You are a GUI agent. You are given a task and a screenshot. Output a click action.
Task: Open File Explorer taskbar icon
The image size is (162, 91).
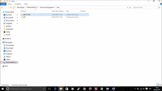click(x=61, y=89)
